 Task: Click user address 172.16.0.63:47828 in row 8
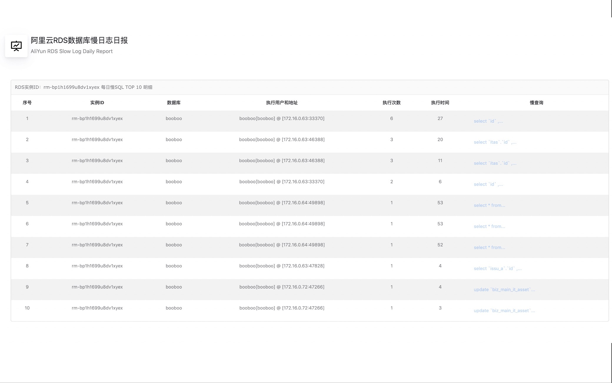pyautogui.click(x=282, y=266)
